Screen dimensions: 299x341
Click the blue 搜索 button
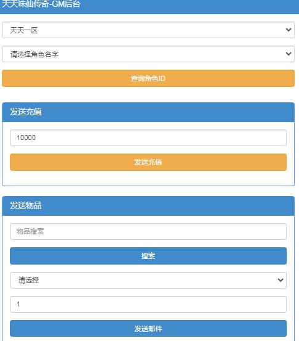pyautogui.click(x=148, y=256)
